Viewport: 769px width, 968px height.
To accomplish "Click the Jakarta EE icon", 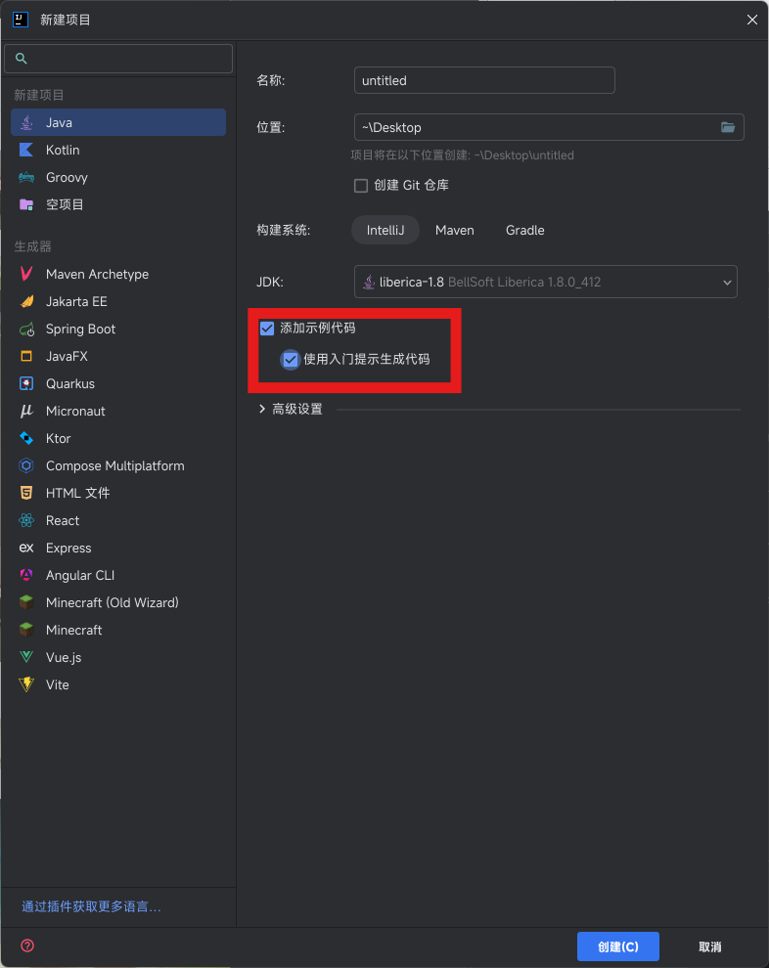I will coord(26,301).
